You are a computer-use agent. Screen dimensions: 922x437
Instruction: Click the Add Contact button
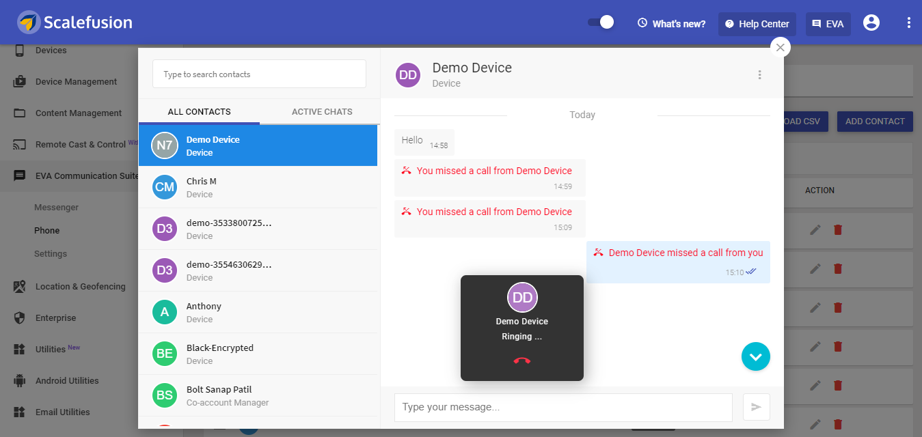pos(875,121)
